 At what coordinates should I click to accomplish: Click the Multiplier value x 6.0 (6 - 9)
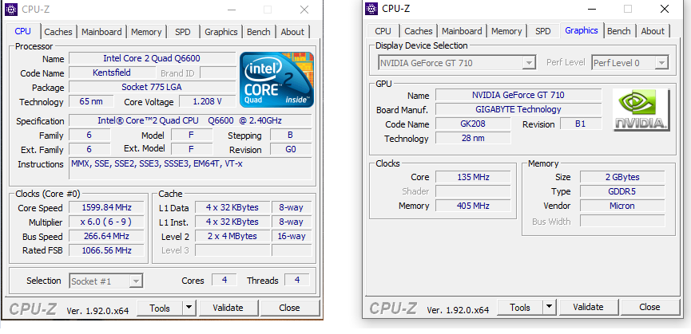point(106,222)
